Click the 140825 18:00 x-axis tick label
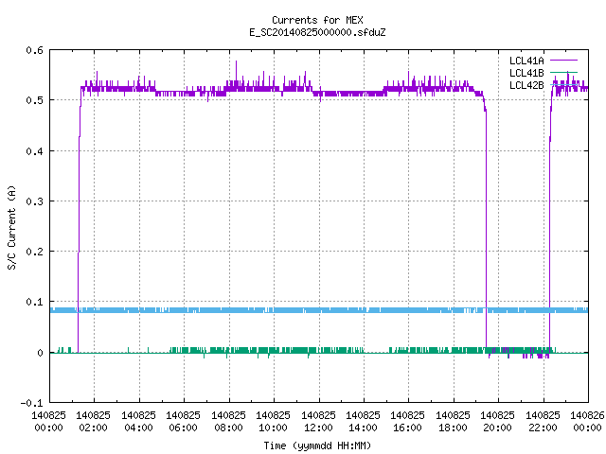This screenshot has width=606, height=454. [x=453, y=421]
